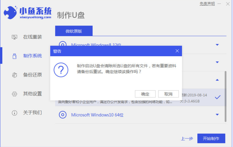Select the 在线重装 monitor icon

pos(14,37)
